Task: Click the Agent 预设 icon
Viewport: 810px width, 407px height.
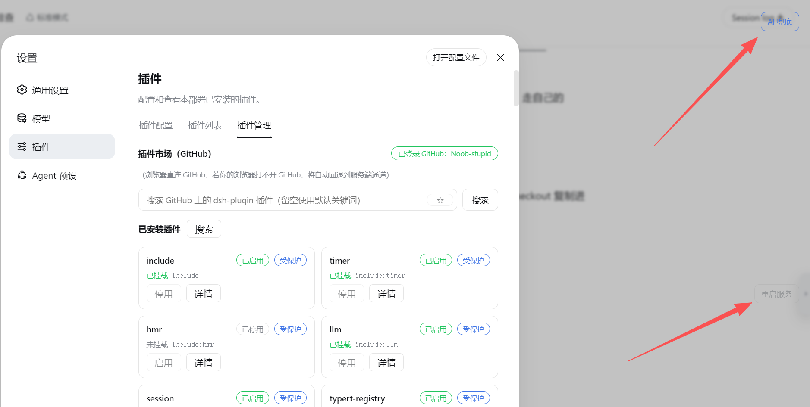Action: click(x=22, y=175)
